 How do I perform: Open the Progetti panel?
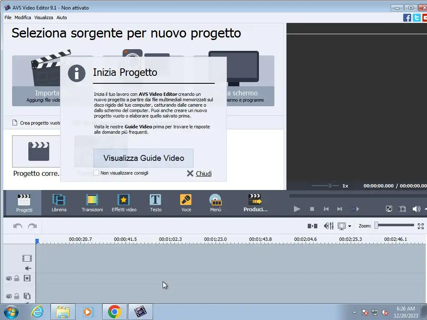point(24,203)
